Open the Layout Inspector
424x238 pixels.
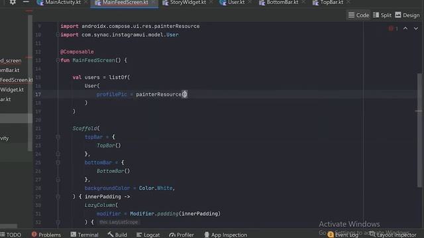click(x=393, y=235)
